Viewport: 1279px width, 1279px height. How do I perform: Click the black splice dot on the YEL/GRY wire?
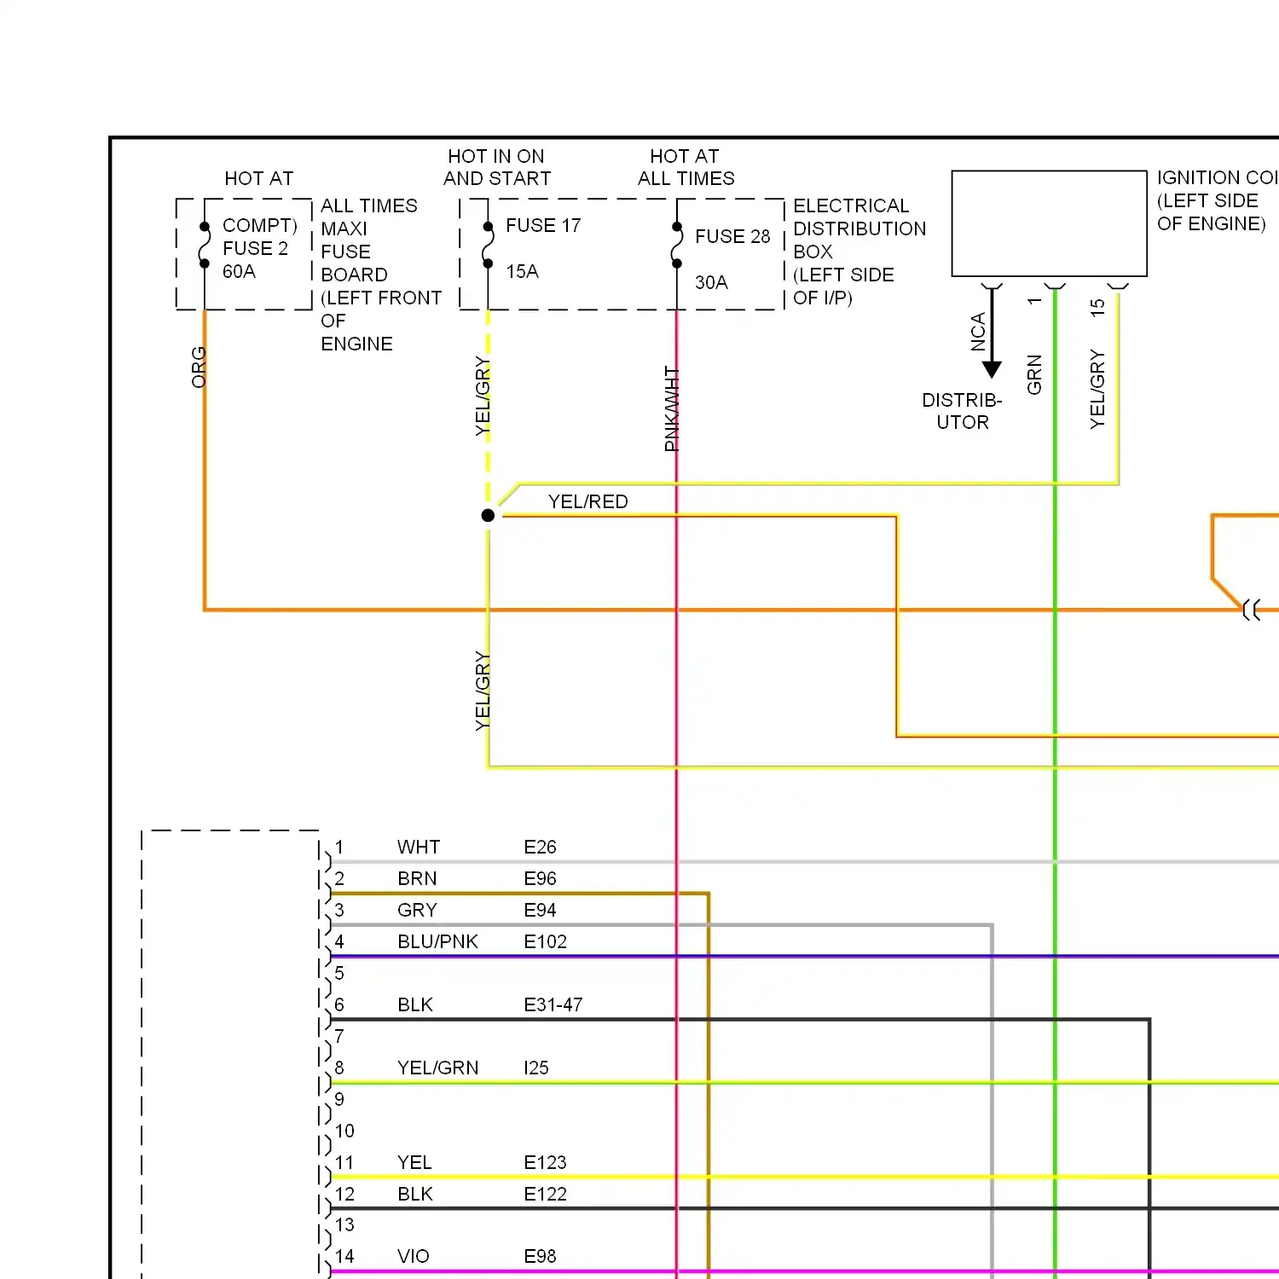(x=488, y=515)
